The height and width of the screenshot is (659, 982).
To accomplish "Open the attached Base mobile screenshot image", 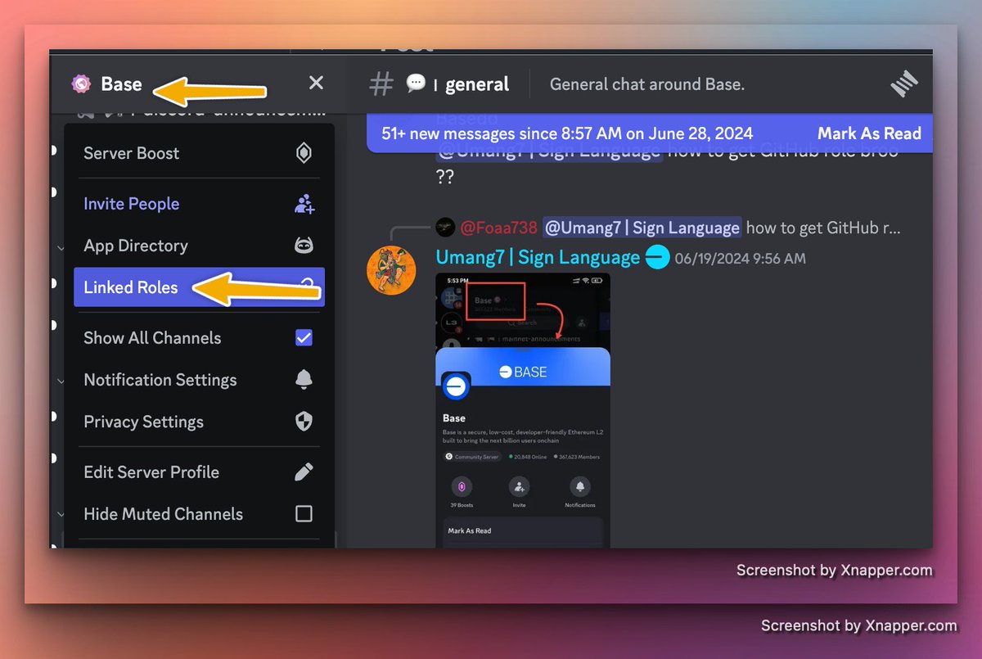I will 523,410.
